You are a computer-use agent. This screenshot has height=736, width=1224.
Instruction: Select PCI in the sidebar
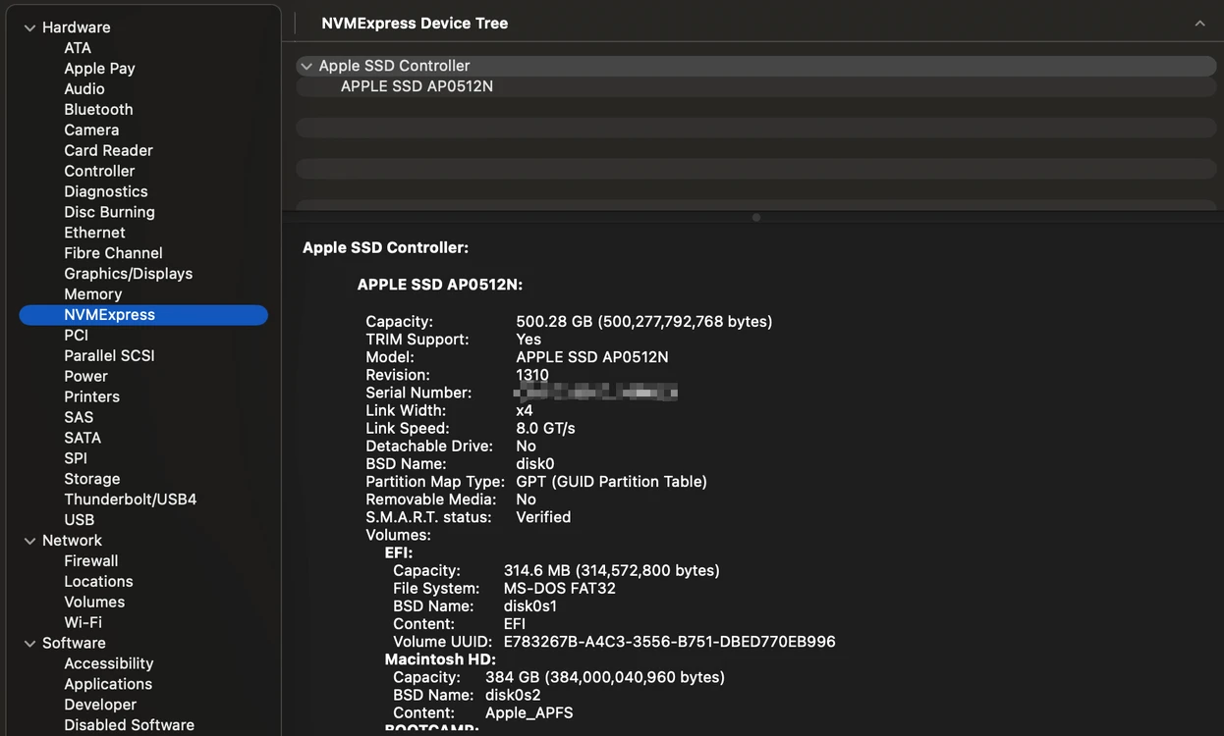click(76, 336)
